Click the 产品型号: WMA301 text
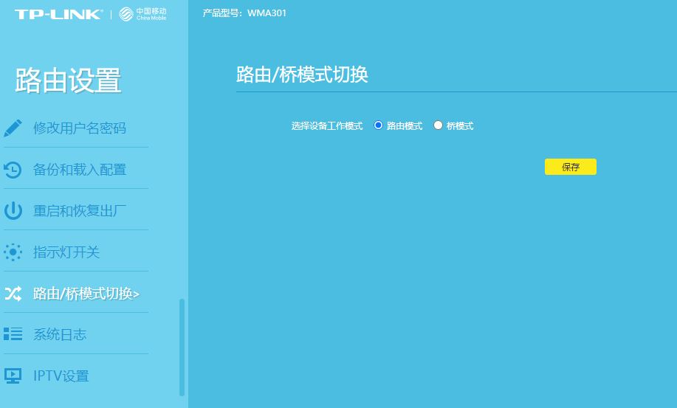The height and width of the screenshot is (408, 677). pos(244,13)
